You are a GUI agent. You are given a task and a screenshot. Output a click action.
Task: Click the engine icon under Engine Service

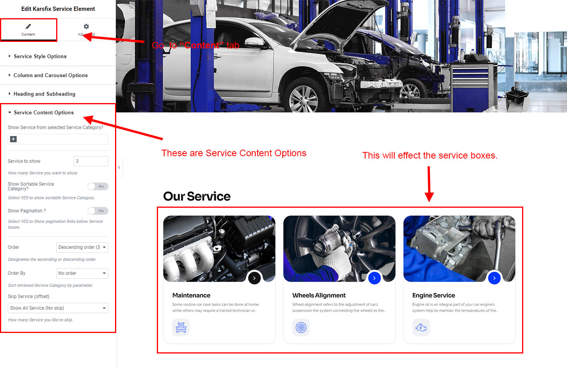click(x=421, y=328)
